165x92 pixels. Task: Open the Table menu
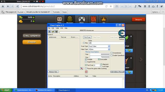click(57, 28)
